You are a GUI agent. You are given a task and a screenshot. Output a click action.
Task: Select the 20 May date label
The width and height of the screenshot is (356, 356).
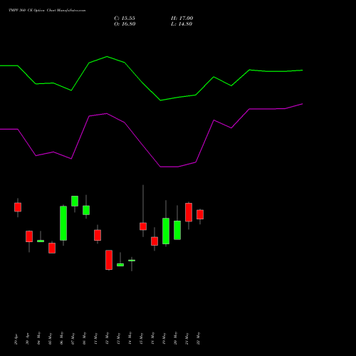175,338
